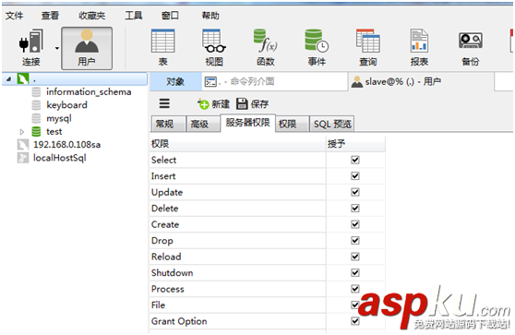Open the View (查看) menu

tap(50, 16)
